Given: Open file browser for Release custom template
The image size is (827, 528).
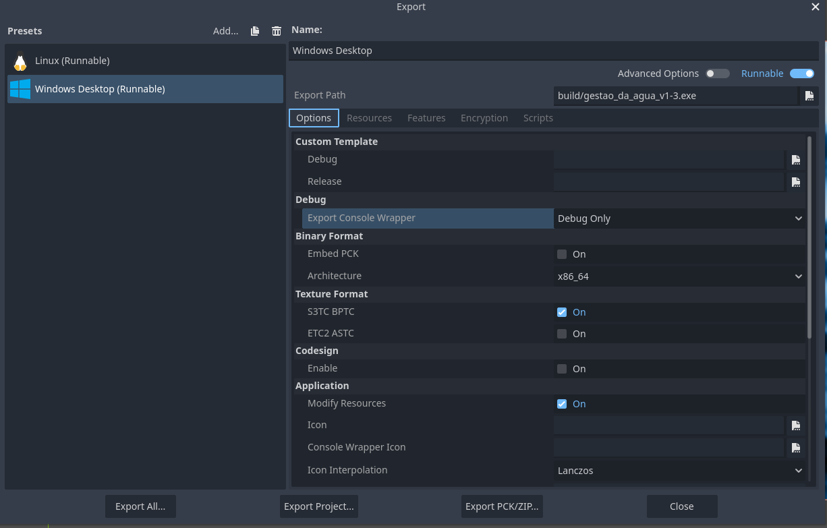Looking at the screenshot, I should pyautogui.click(x=796, y=181).
